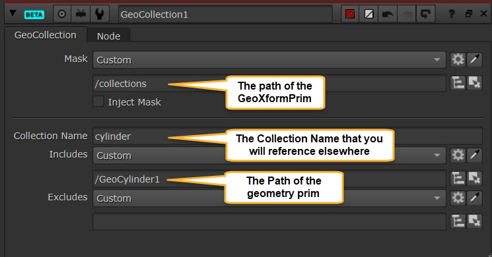Image resolution: width=492 pixels, height=257 pixels.
Task: Click the revert knobs icon
Action: pos(425,14)
